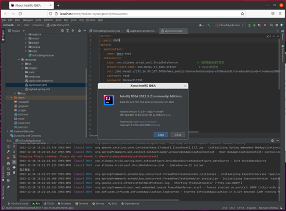Viewport: 286px width, 211px height.
Task: Click UTF-8 encoding in status bar
Action: (x=241, y=208)
